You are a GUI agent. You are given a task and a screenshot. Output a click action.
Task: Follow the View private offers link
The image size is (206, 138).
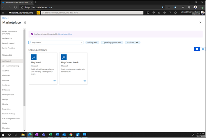pyautogui.click(x=65, y=34)
